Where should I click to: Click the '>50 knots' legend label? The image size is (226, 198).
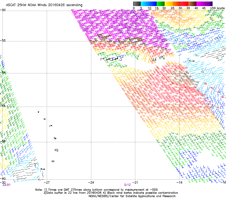(x=217, y=8)
